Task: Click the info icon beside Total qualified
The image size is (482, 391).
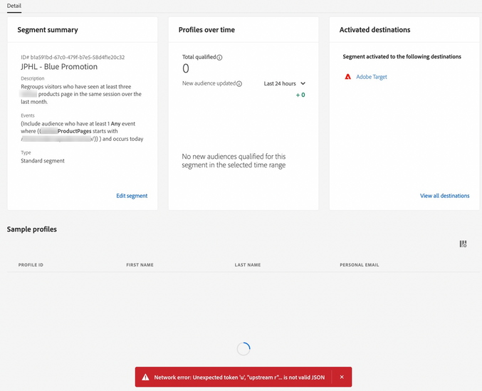Action: click(x=219, y=58)
